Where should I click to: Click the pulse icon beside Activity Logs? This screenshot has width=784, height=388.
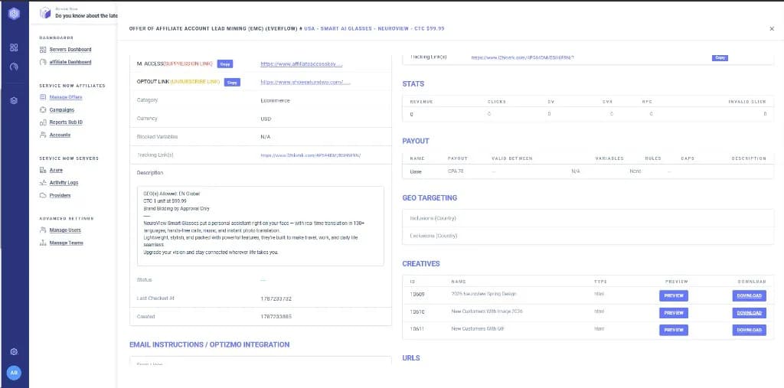click(x=43, y=182)
